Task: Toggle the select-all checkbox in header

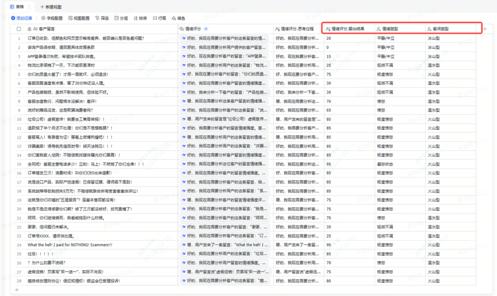Action: tap(18, 29)
